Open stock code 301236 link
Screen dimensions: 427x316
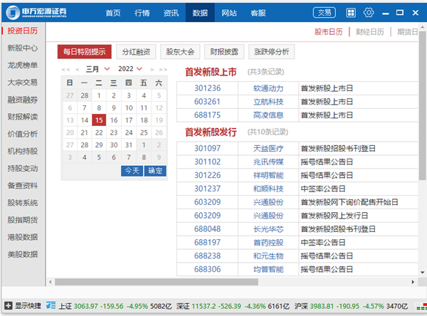click(207, 89)
